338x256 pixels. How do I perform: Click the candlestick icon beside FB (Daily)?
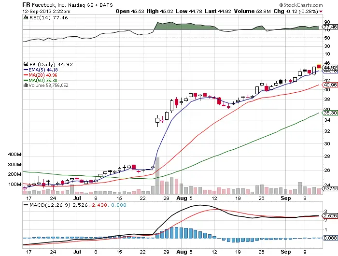pyautogui.click(x=26, y=64)
